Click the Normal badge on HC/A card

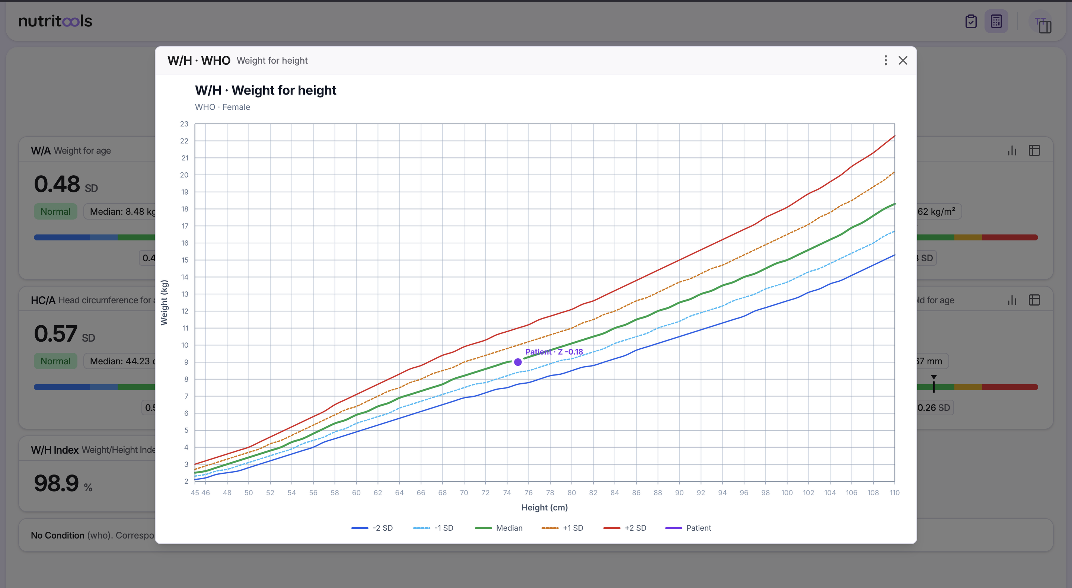click(x=55, y=361)
